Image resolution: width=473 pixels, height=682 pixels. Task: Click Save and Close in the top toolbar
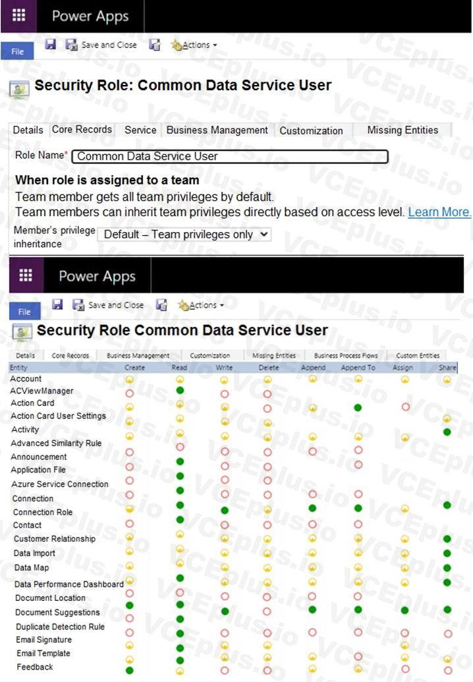[x=101, y=45]
